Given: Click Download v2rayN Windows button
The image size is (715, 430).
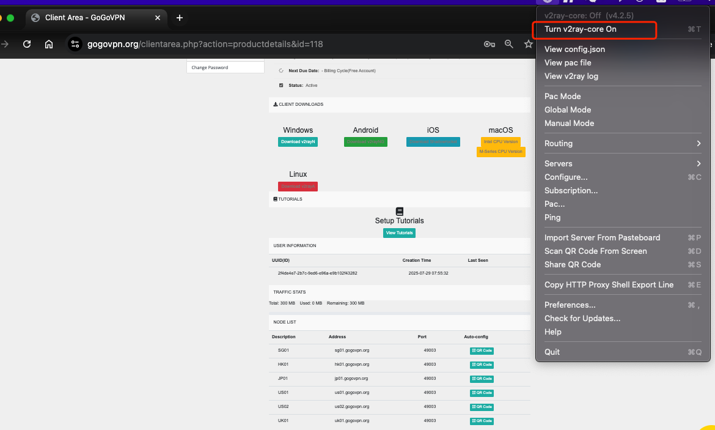Looking at the screenshot, I should coord(298,142).
